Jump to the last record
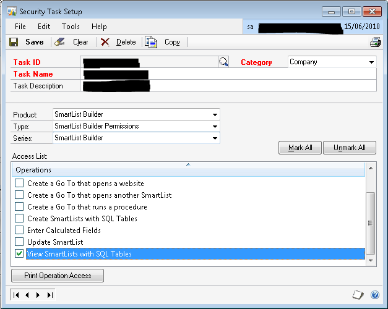 pos(49,295)
